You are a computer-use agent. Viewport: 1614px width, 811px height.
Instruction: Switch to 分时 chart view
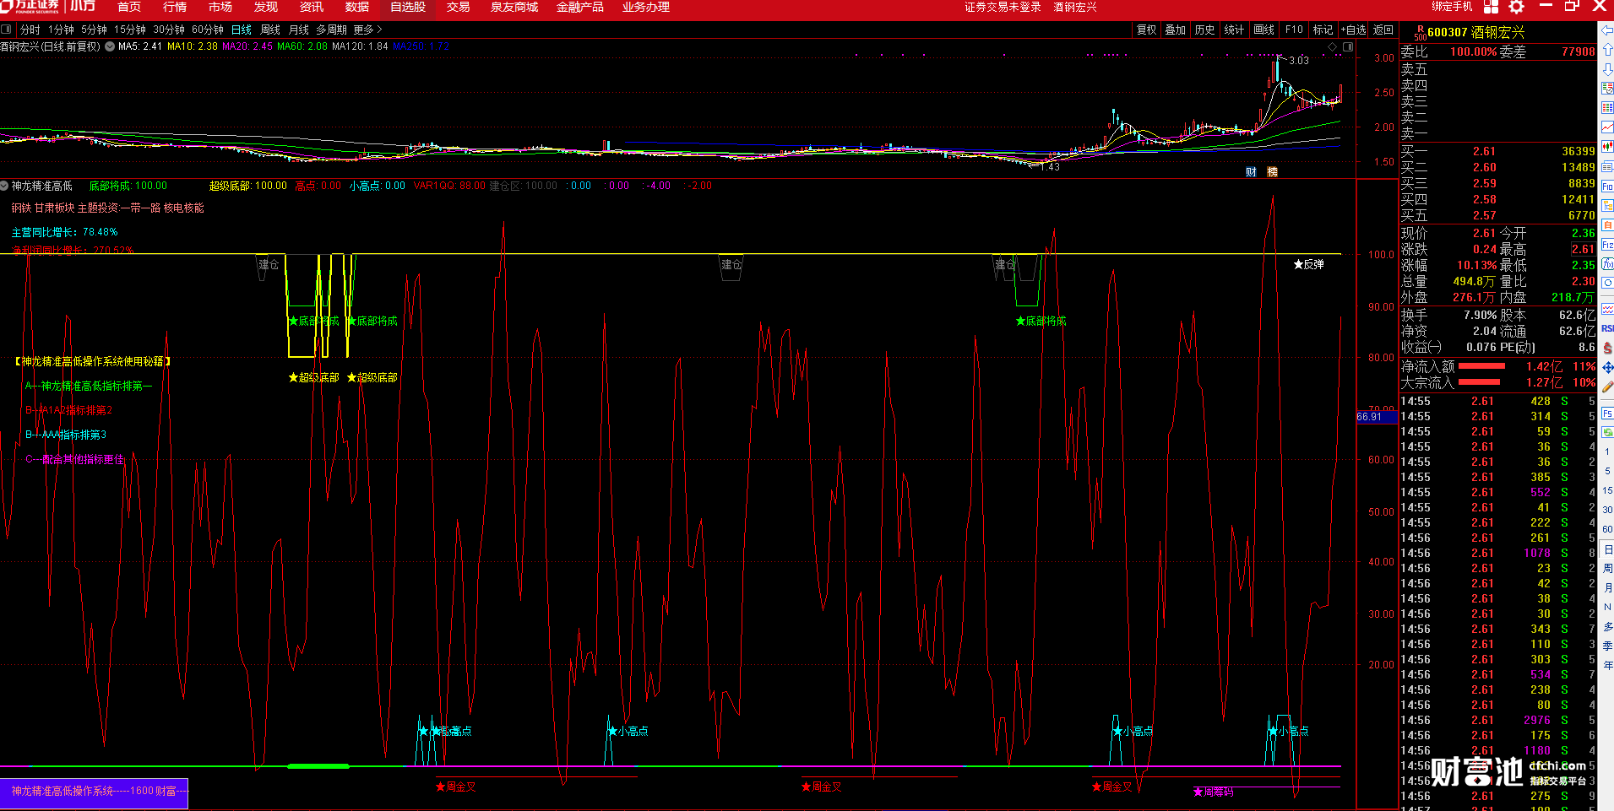click(x=30, y=30)
